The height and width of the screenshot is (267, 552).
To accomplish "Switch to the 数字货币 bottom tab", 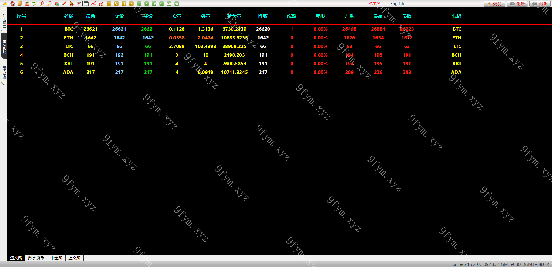I will 36,258.
